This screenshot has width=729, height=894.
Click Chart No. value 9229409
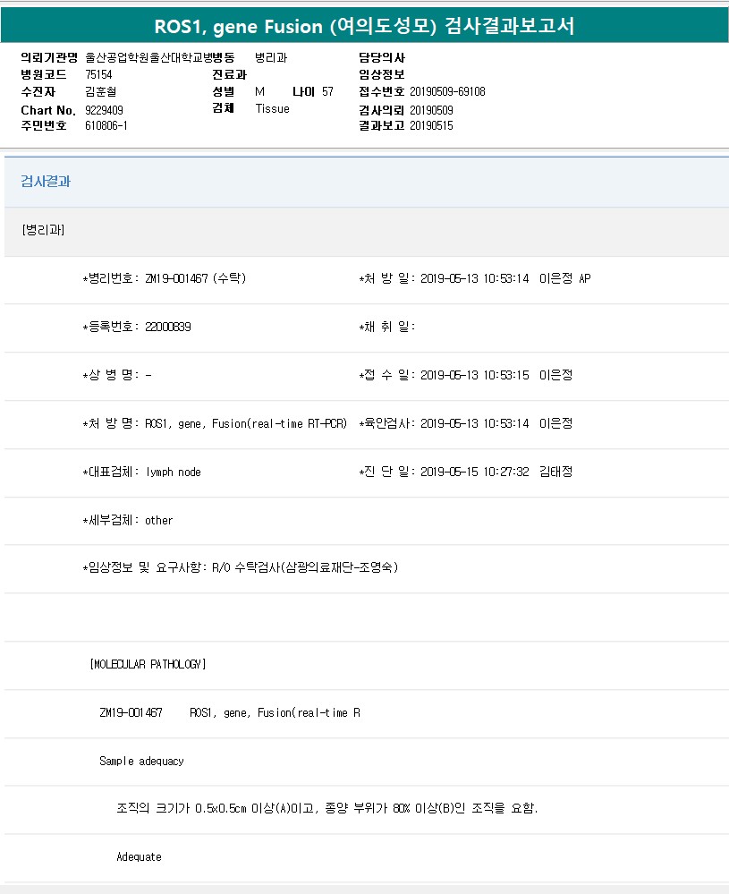[105, 110]
